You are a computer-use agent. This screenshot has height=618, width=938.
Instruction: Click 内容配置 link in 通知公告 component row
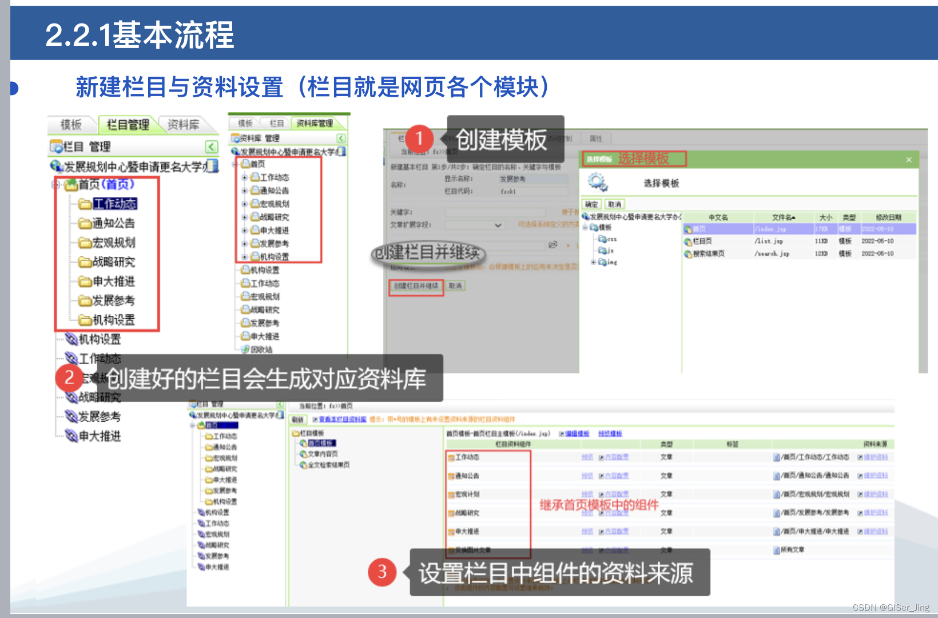coord(617,476)
